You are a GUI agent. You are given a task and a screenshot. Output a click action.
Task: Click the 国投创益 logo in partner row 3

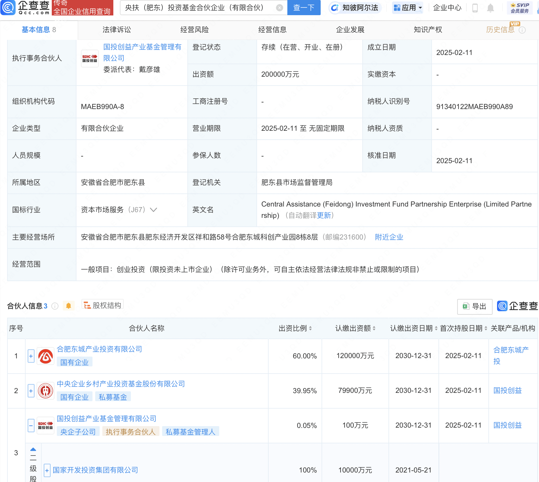point(46,426)
